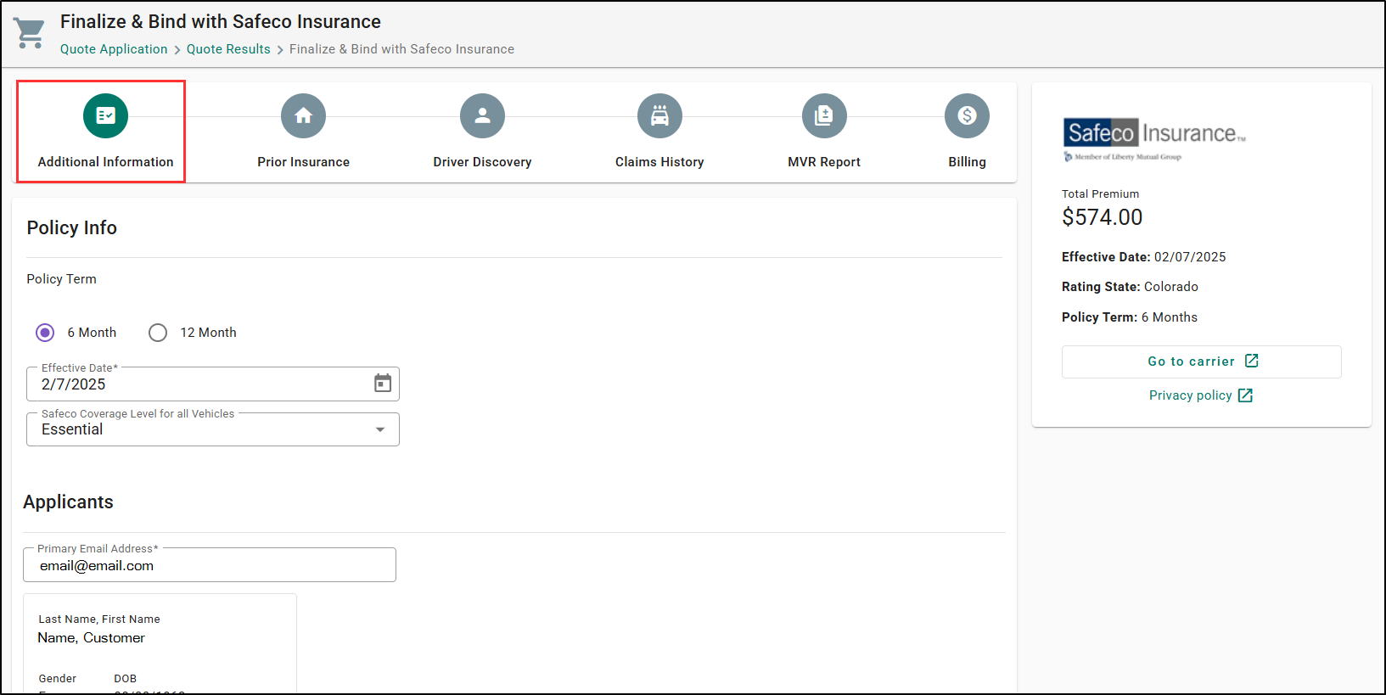1386x695 pixels.
Task: Switch to the MVR Report step label
Action: pos(824,162)
